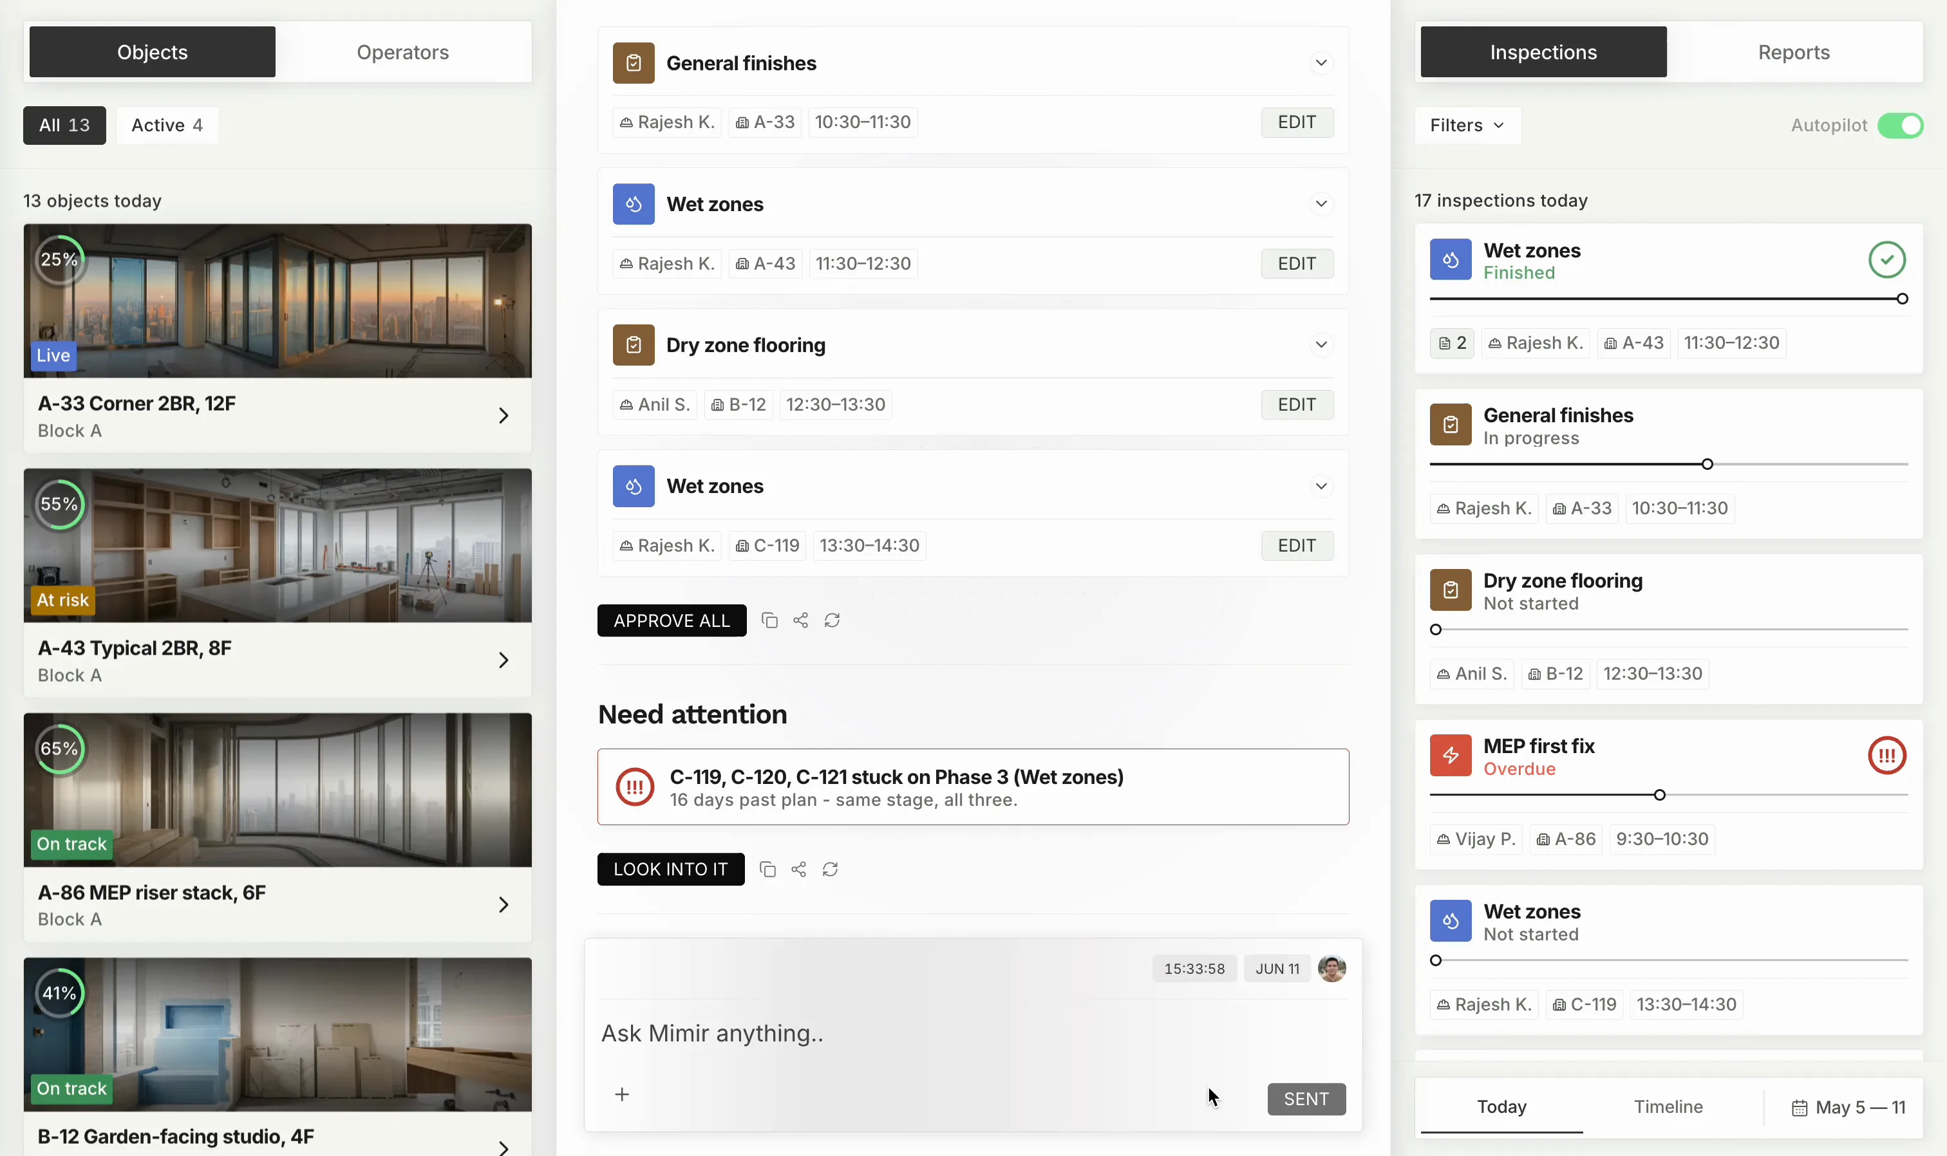Click the Wet zones Not started inspection icon
Viewport: 1947px width, 1156px height.
(x=1451, y=921)
